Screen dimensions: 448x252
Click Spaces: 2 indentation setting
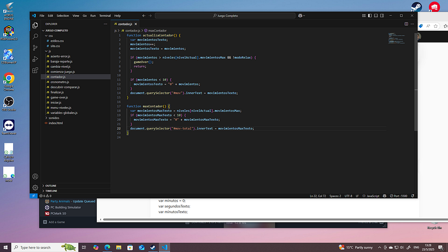pos(335,196)
